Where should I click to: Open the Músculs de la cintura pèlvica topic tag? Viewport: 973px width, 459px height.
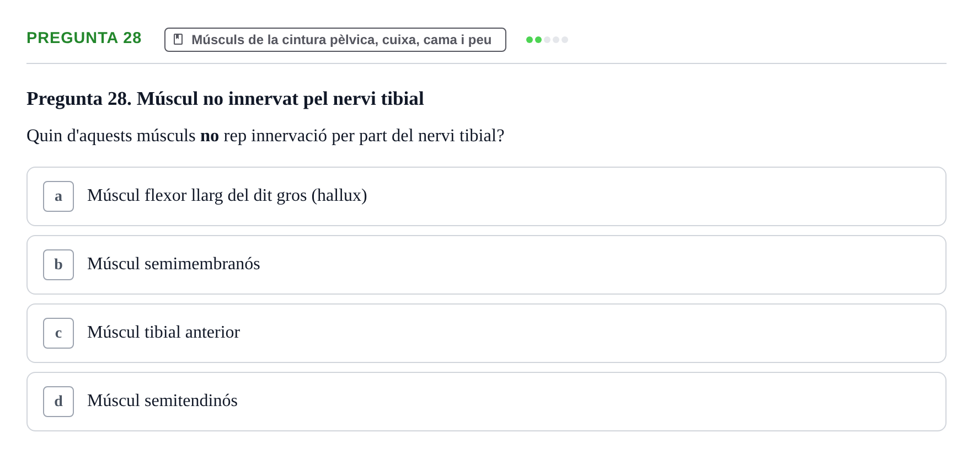point(335,40)
